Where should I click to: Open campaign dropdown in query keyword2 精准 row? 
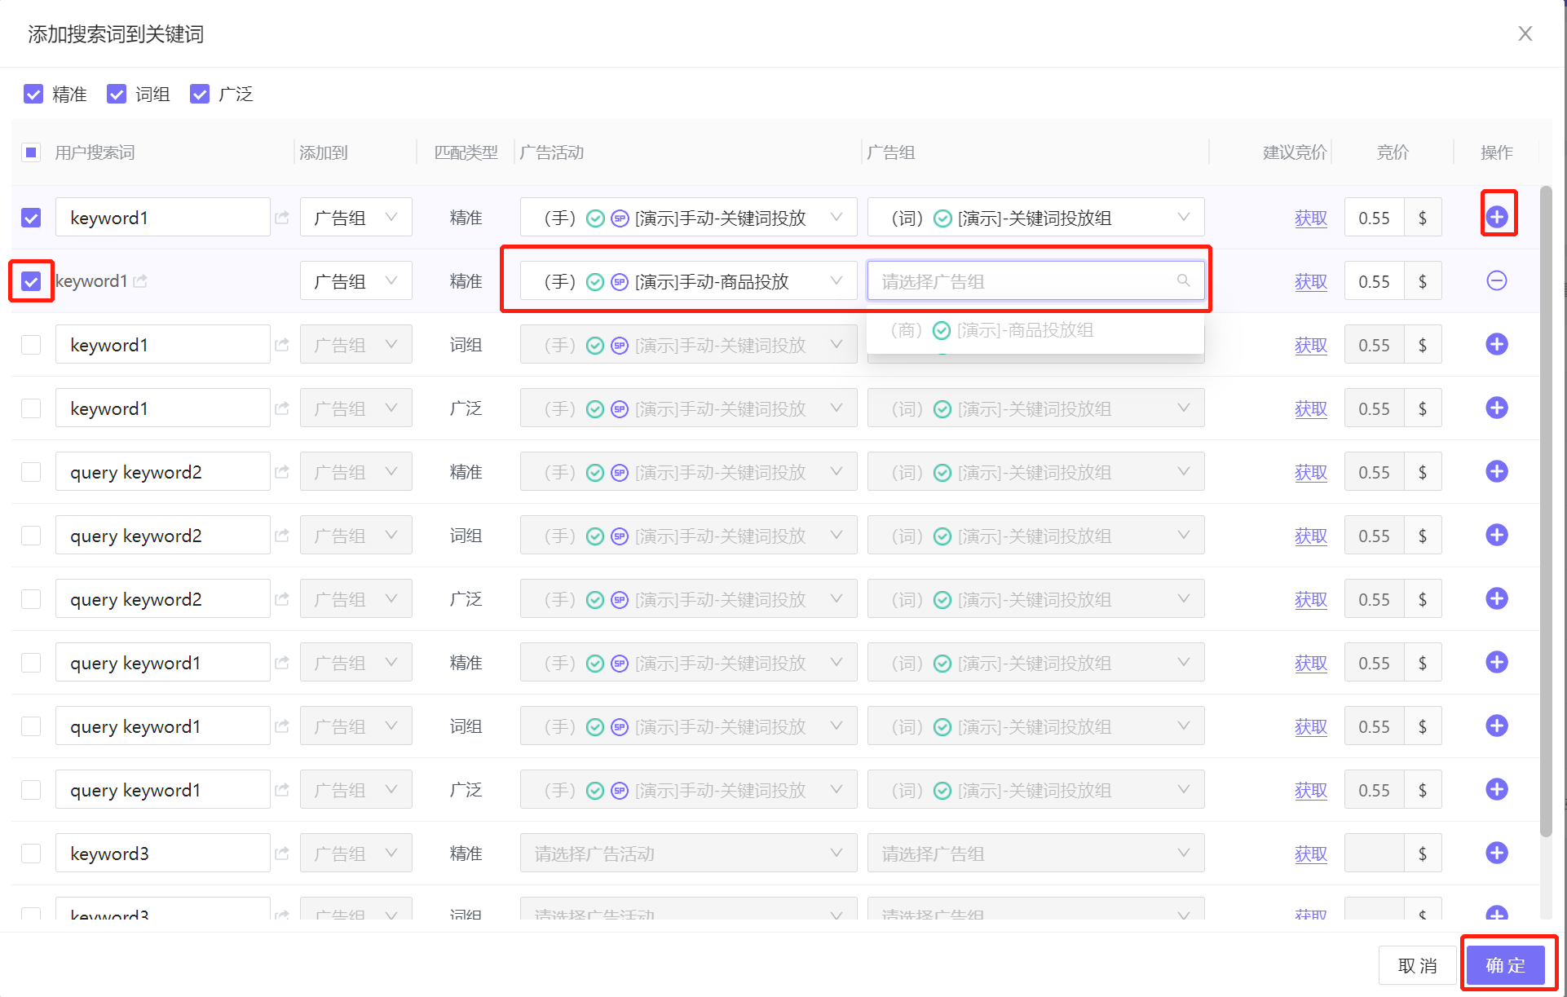point(689,472)
